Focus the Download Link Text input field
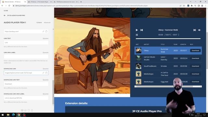This screenshot has height=117, width=208. click(x=26, y=84)
